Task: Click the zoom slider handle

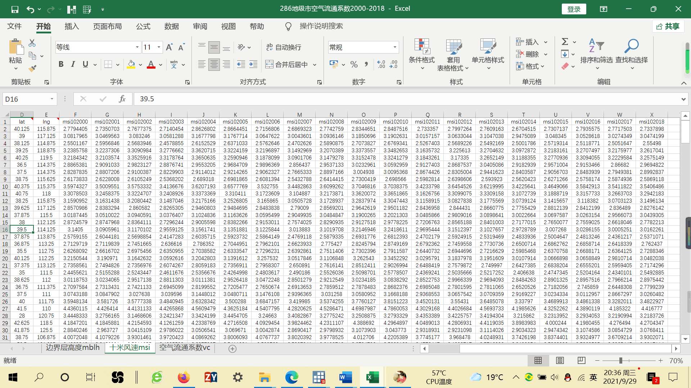Action: click(620, 360)
